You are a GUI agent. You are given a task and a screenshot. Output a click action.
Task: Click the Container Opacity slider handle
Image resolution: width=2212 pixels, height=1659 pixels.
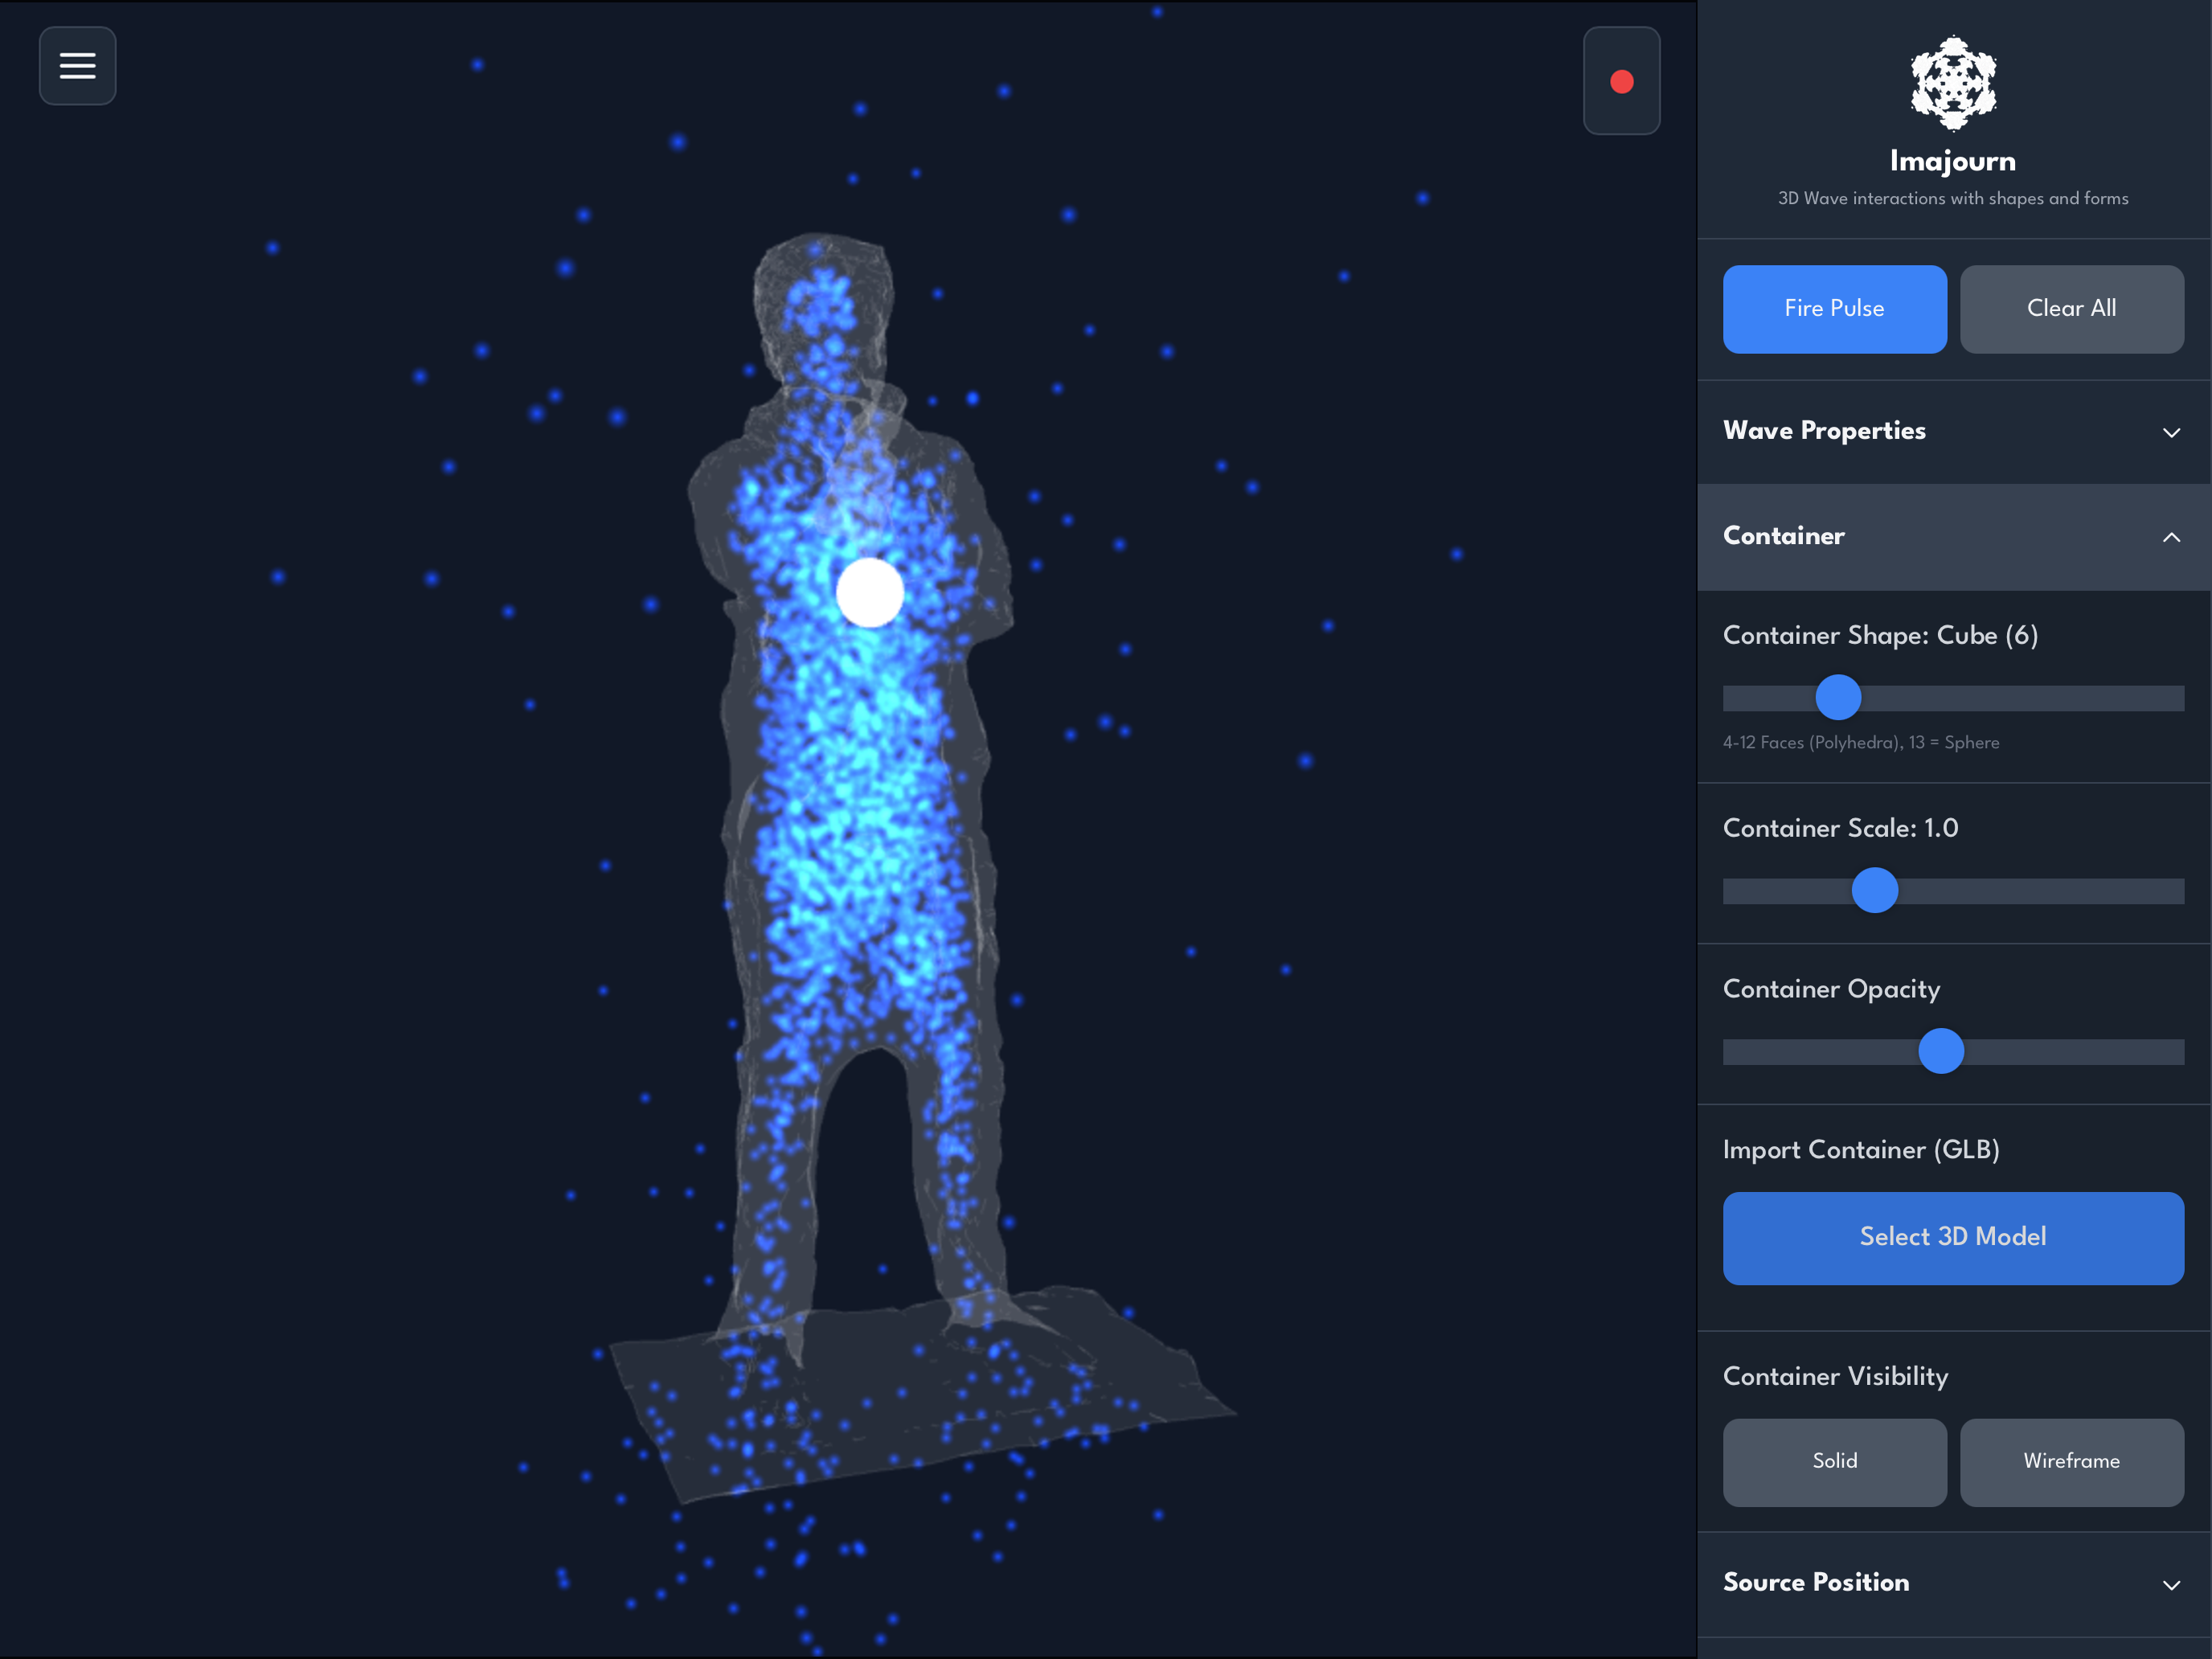pyautogui.click(x=1940, y=1051)
